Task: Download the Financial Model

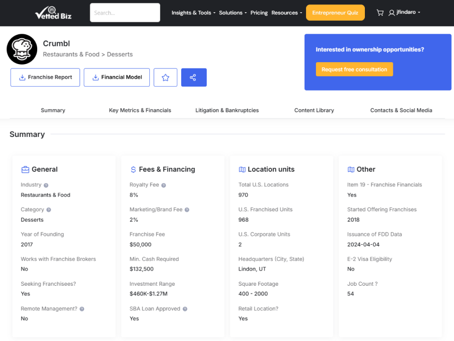Action: 117,77
